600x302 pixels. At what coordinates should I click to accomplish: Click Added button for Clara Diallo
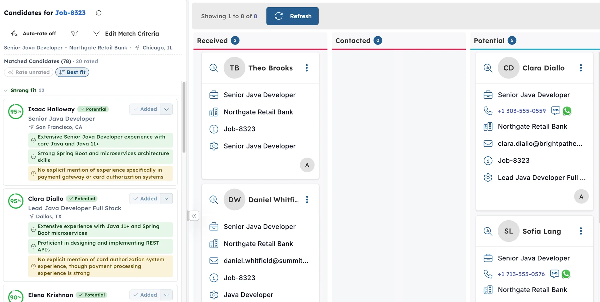coord(145,199)
